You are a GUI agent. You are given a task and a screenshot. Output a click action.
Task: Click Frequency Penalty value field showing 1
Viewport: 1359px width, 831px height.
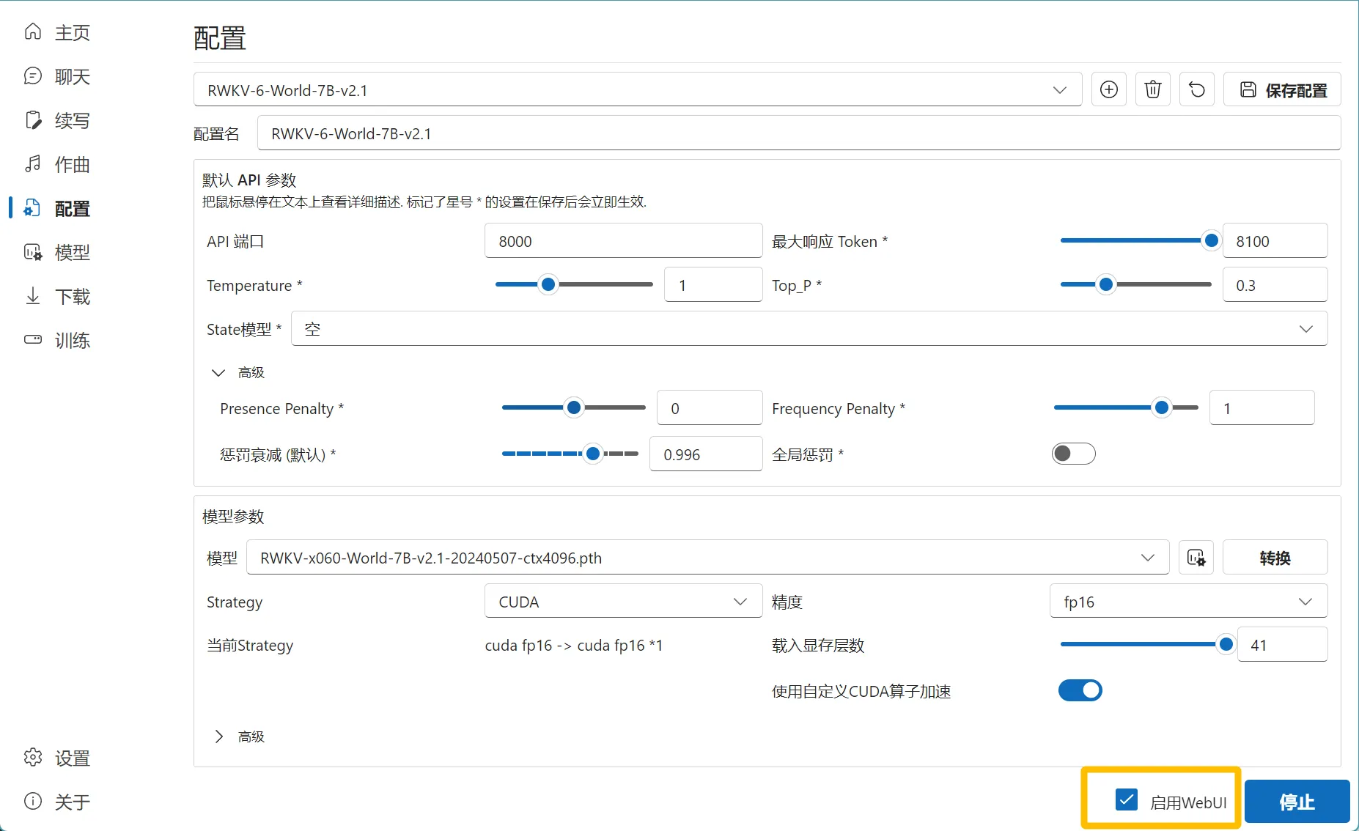[1262, 407]
